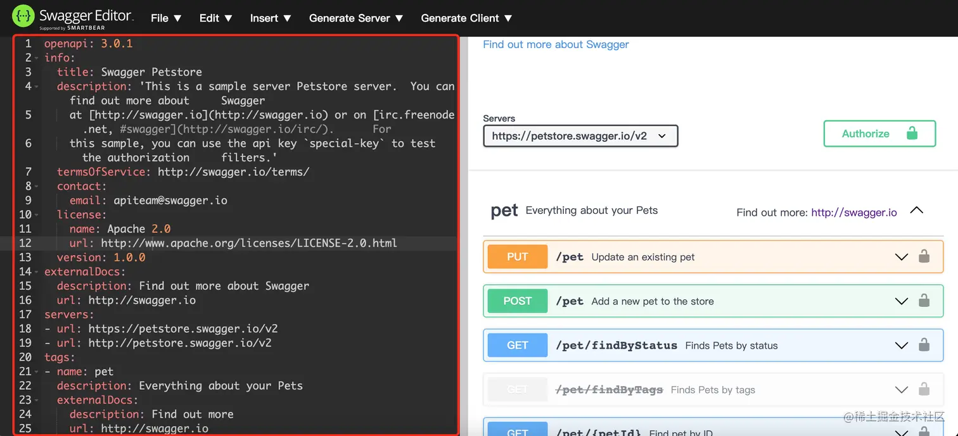
Task: Click the Swagger Editor logo
Action: [73, 17]
